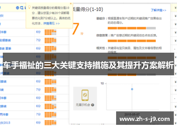The image size is (177, 128).
Task: Click the blue data point on score chart
Action: click(x=132, y=89)
